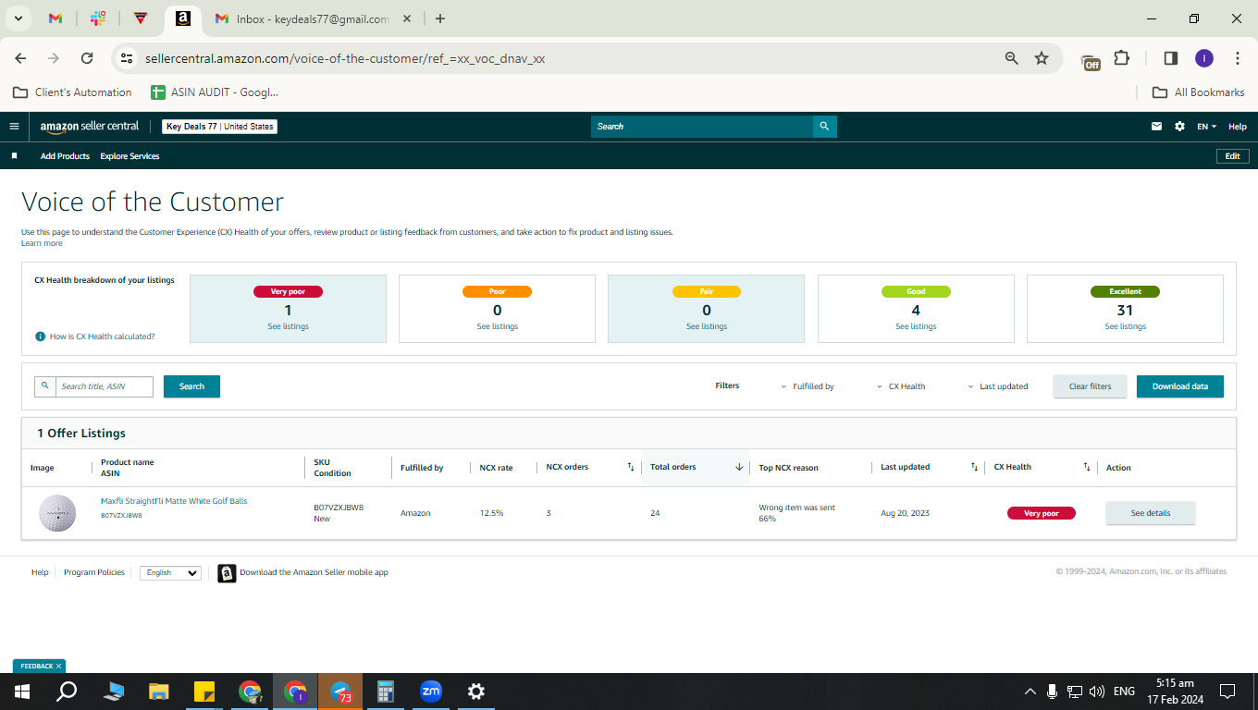Open Chrome's tab search dropdown
Viewport: 1258px width, 710px height.
18,18
